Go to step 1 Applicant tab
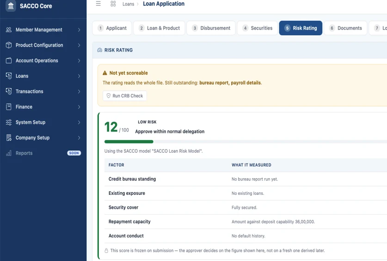This screenshot has height=261, width=387. [x=112, y=28]
